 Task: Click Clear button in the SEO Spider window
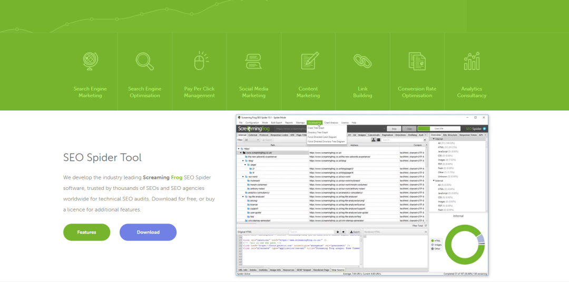click(x=409, y=129)
